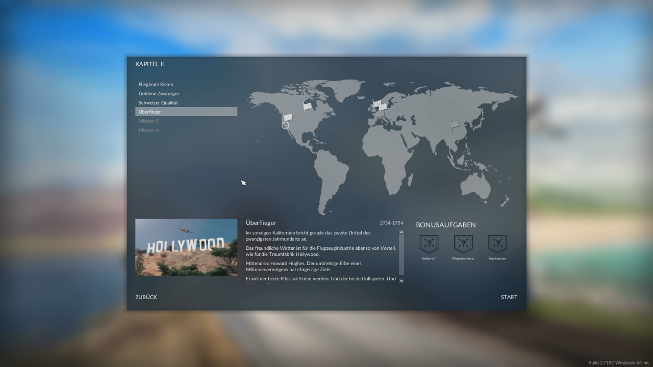Open the Fliegerkarriere bonus task badge
Viewport: 653px width, 367px height.
point(463,244)
